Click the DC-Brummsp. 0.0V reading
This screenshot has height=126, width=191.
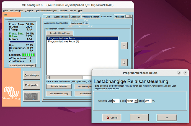[21, 48]
